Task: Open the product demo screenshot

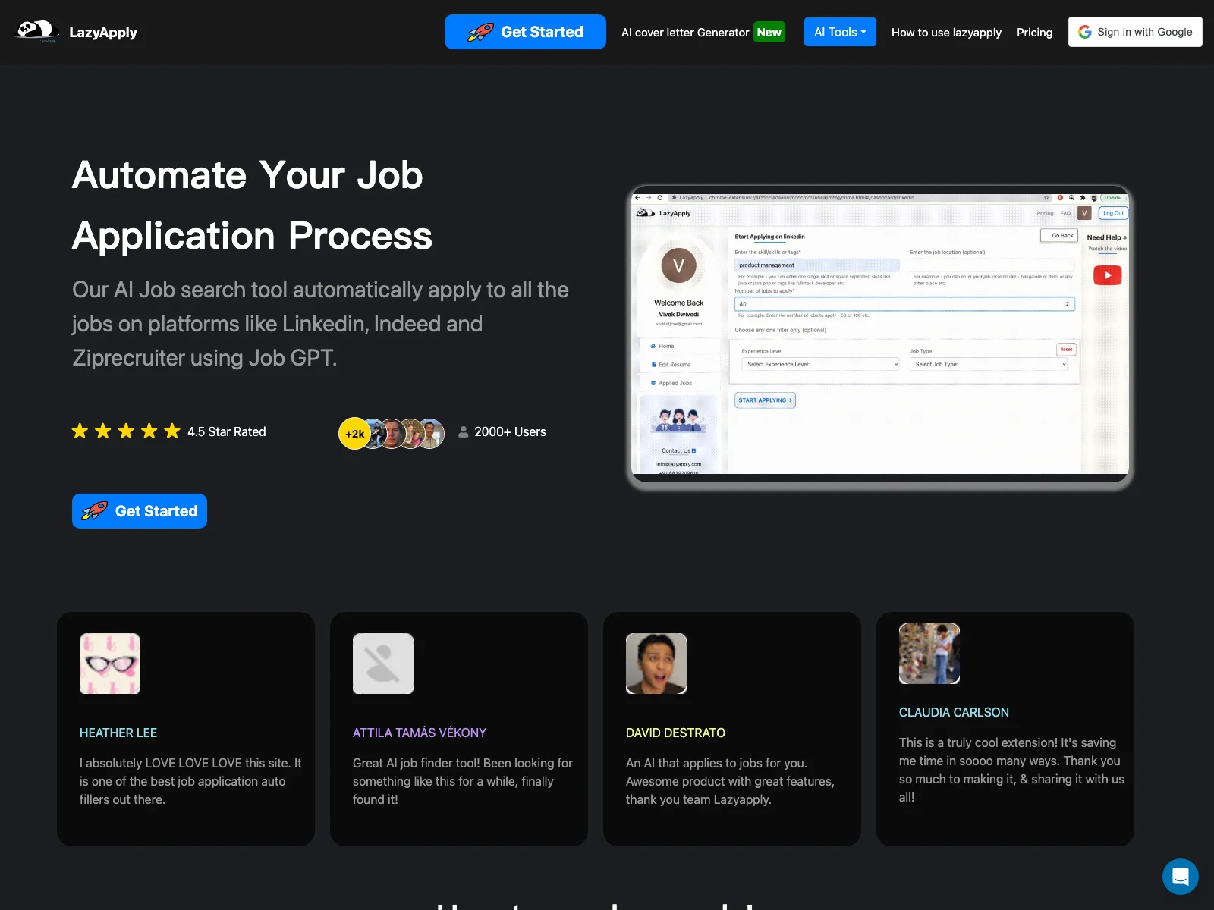Action: tap(880, 334)
